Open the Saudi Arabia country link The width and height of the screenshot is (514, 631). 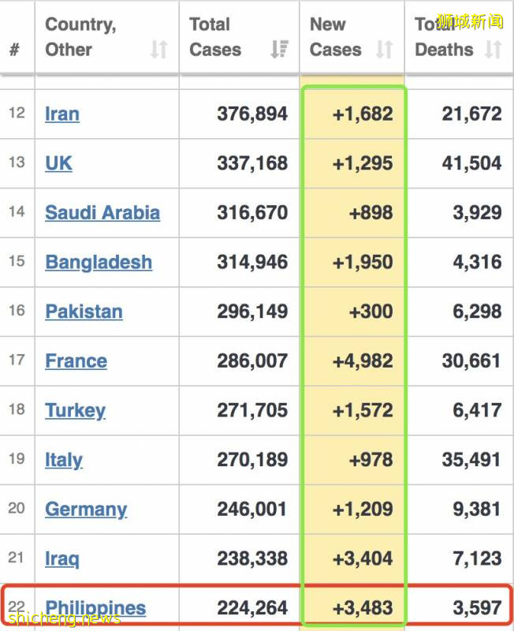(x=102, y=213)
